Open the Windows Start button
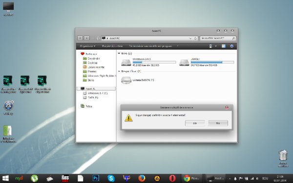Image resolution: width=293 pixels, height=183 pixels. [5, 179]
